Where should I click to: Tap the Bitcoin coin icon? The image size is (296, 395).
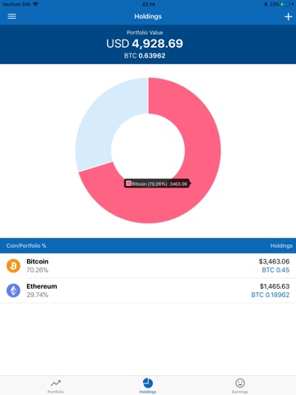click(x=13, y=266)
